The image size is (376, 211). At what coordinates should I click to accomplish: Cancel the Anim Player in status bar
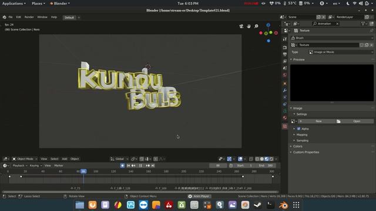coord(190,196)
